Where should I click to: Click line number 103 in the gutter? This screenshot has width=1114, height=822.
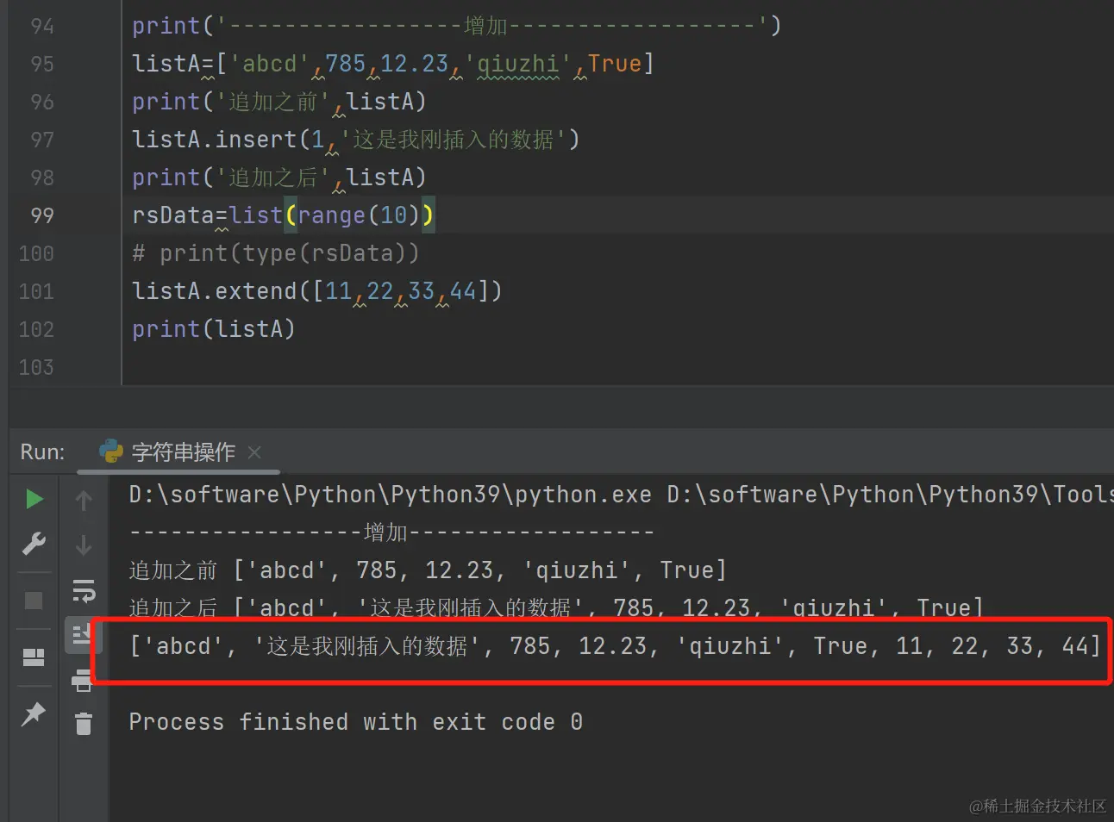36,367
